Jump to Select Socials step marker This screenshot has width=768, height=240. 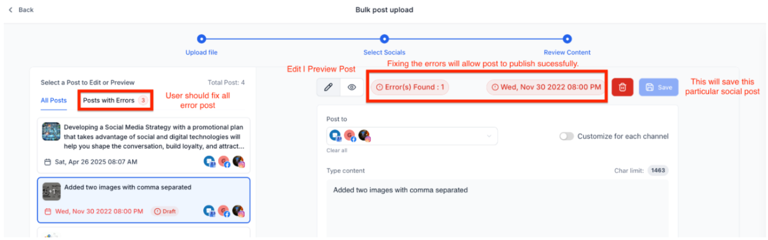coord(384,39)
